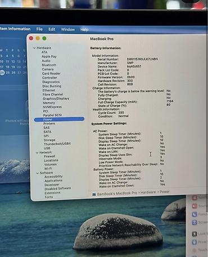Select Bluetooth in the sidebar
The image size is (208, 257).
(x=49, y=65)
